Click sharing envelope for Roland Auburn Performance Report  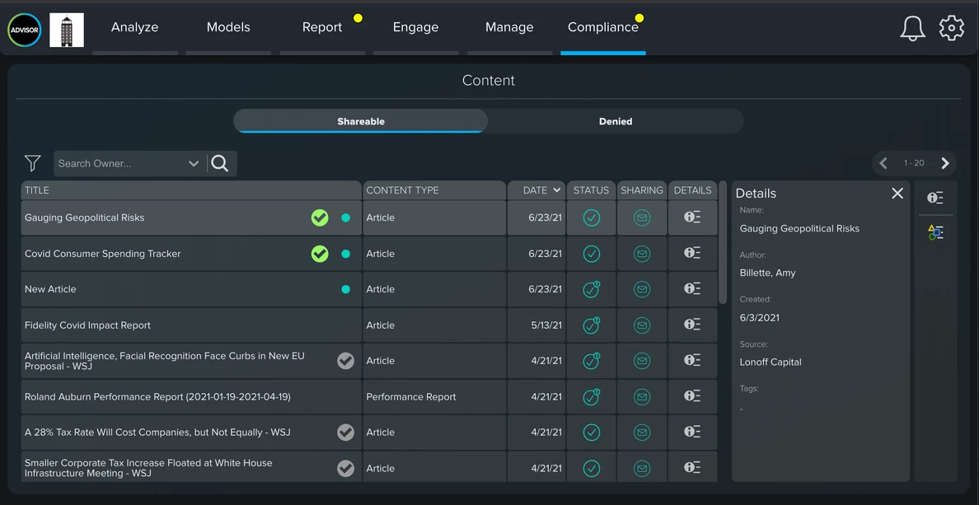(642, 397)
